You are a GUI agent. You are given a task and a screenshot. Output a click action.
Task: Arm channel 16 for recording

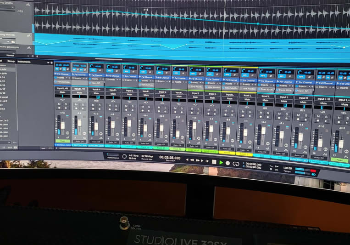click(x=318, y=120)
